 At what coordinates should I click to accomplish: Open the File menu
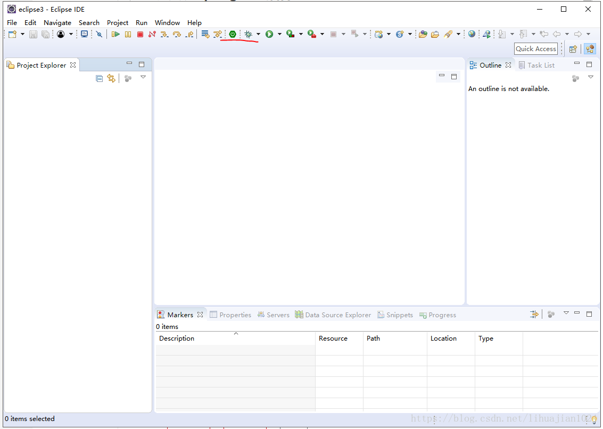pos(12,23)
